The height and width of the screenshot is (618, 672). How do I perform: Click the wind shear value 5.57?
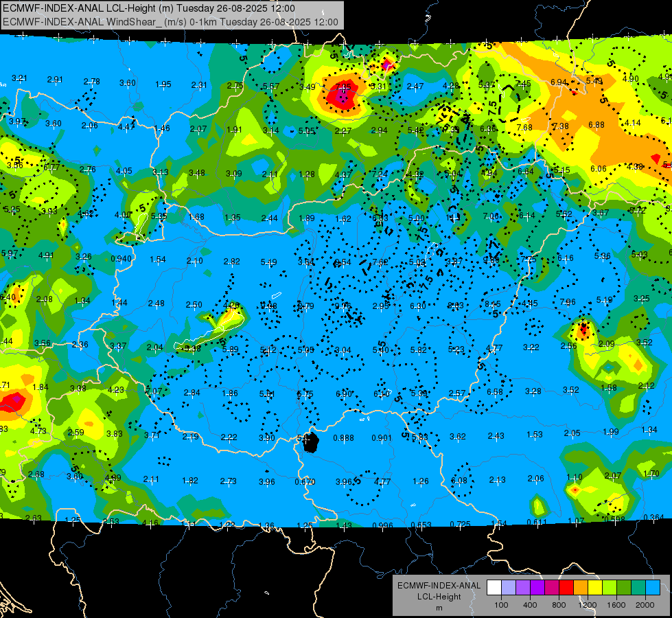(271, 87)
